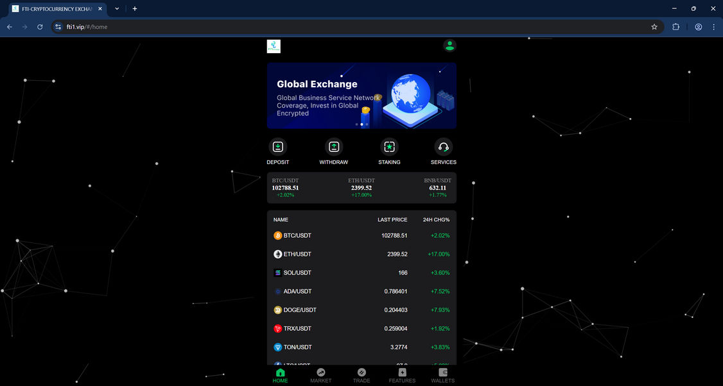This screenshot has width=723, height=386.
Task: Select the first banner carousel dot
Action: tap(356, 124)
